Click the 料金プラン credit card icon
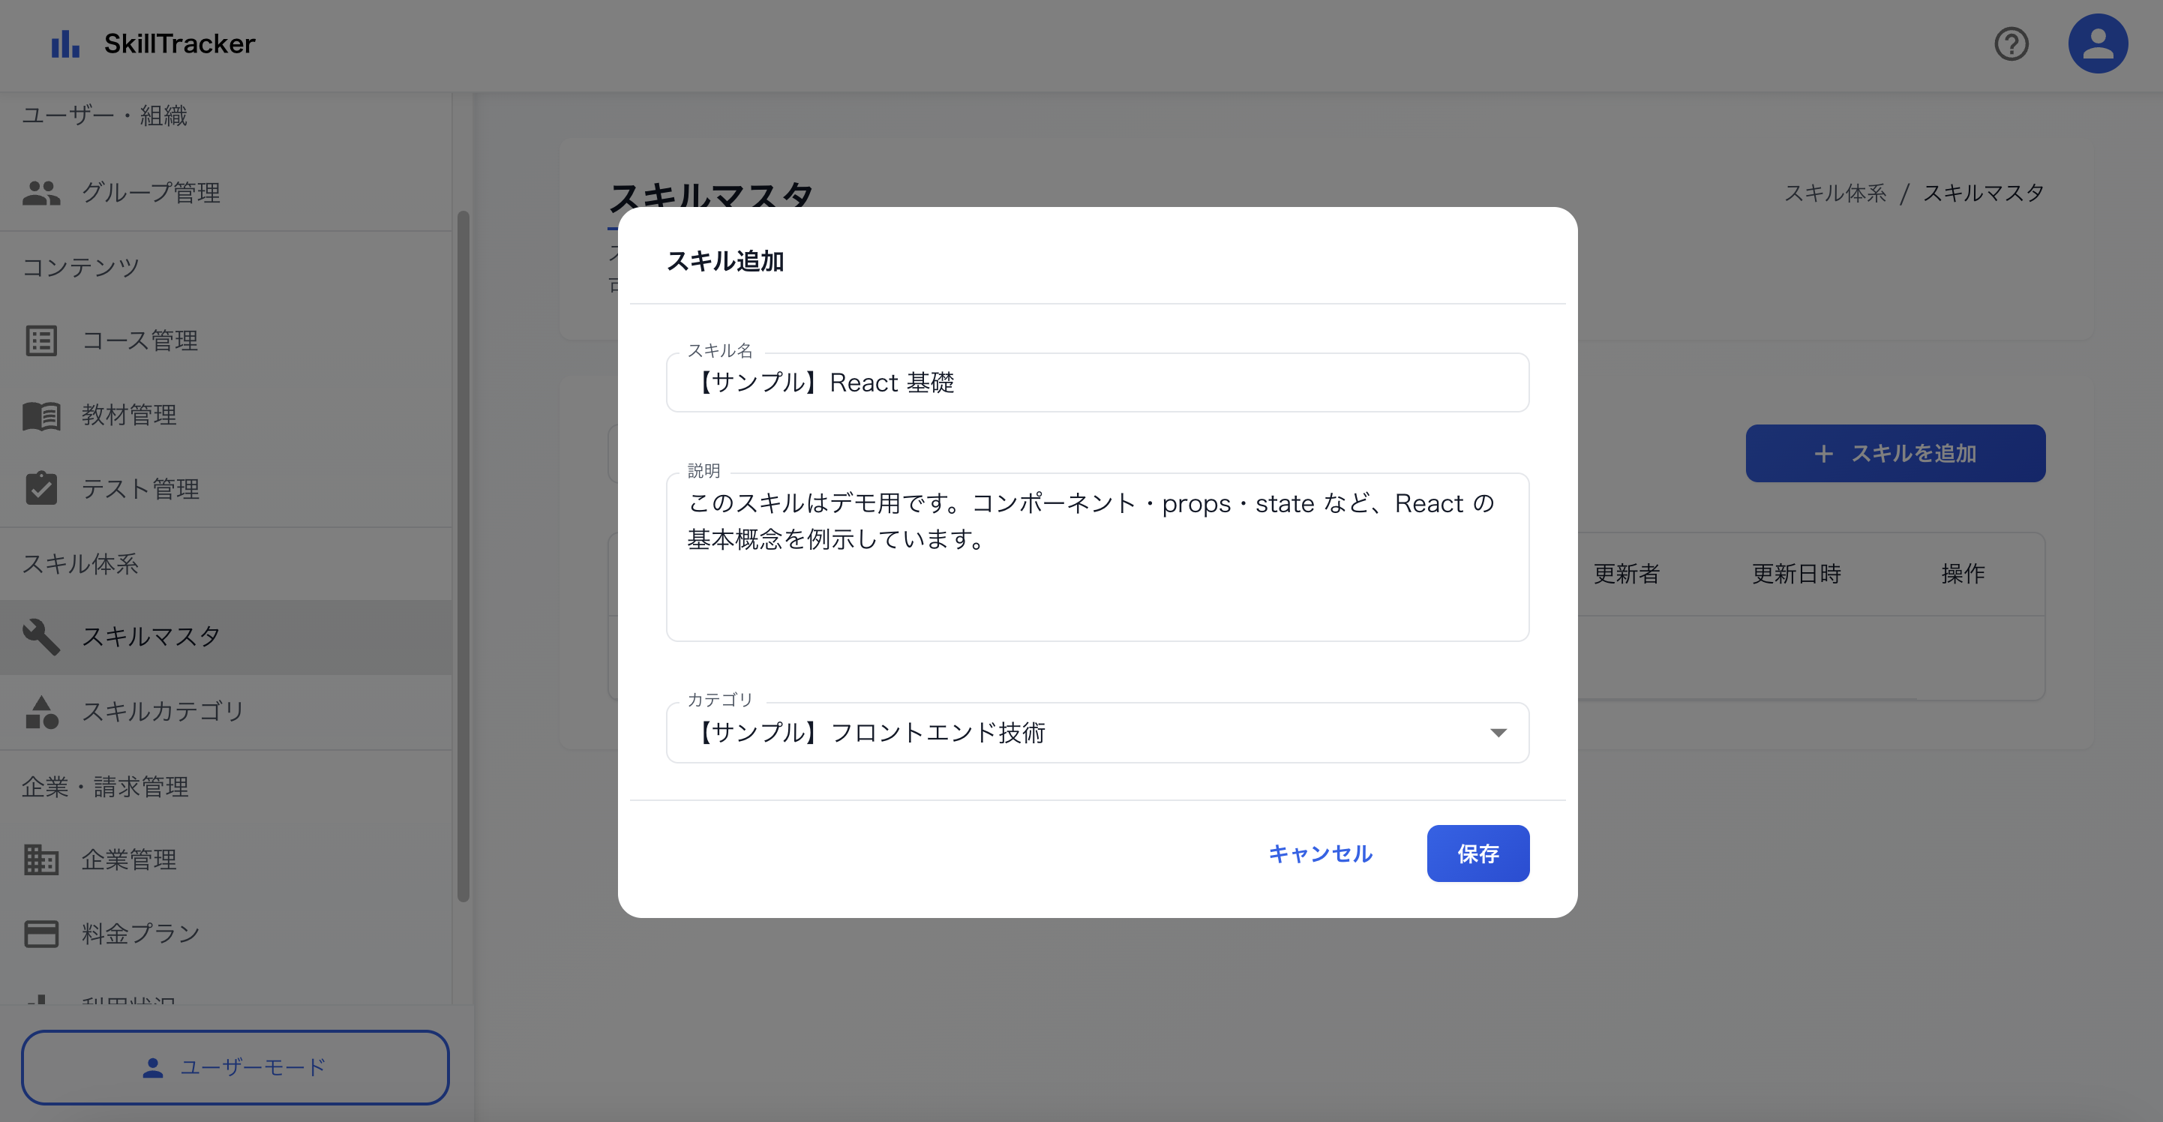The image size is (2163, 1122). pyautogui.click(x=41, y=934)
